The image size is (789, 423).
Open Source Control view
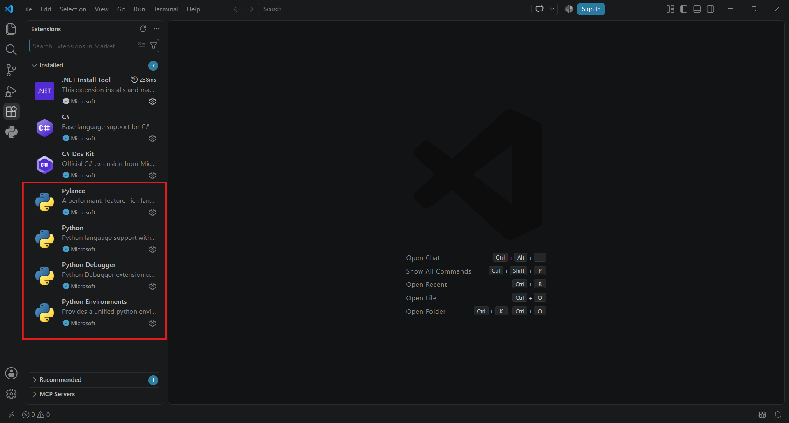pyautogui.click(x=11, y=70)
